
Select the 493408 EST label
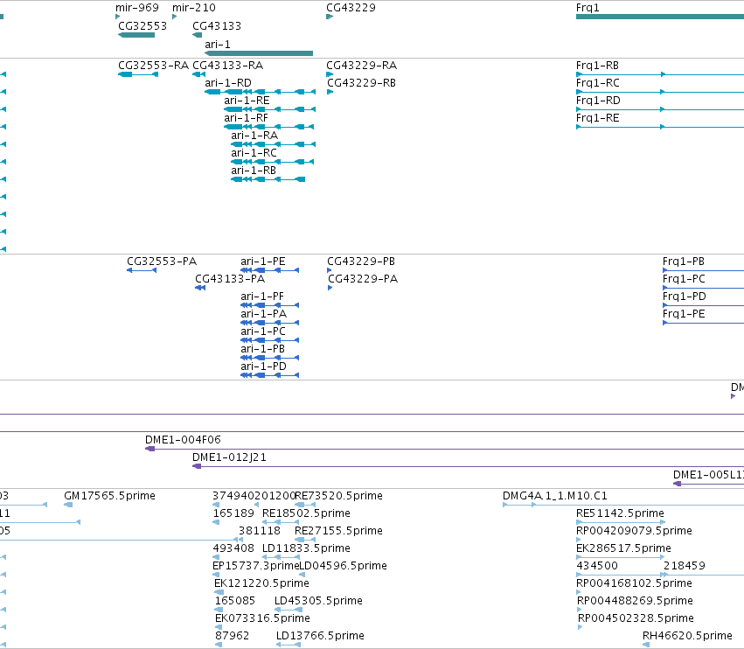pyautogui.click(x=233, y=548)
